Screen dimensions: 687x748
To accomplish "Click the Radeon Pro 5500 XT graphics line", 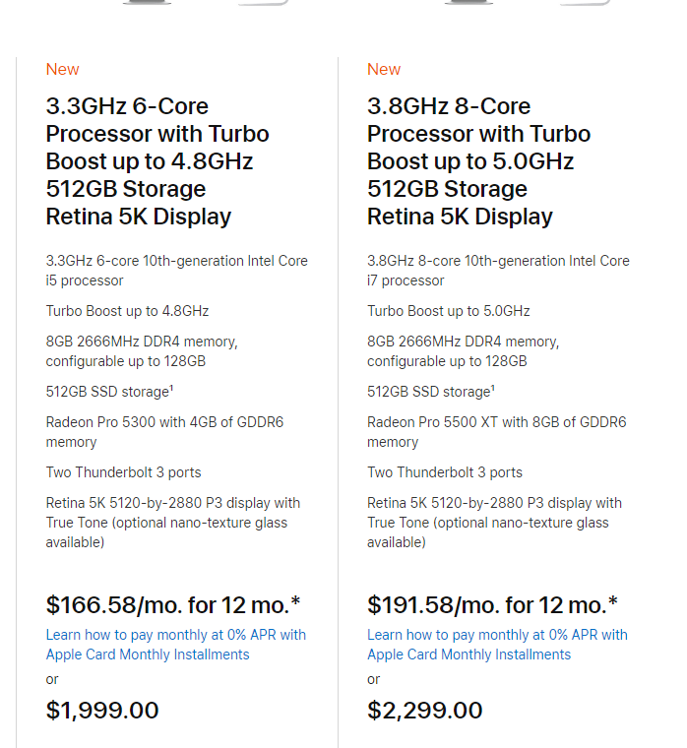I will coord(497,432).
